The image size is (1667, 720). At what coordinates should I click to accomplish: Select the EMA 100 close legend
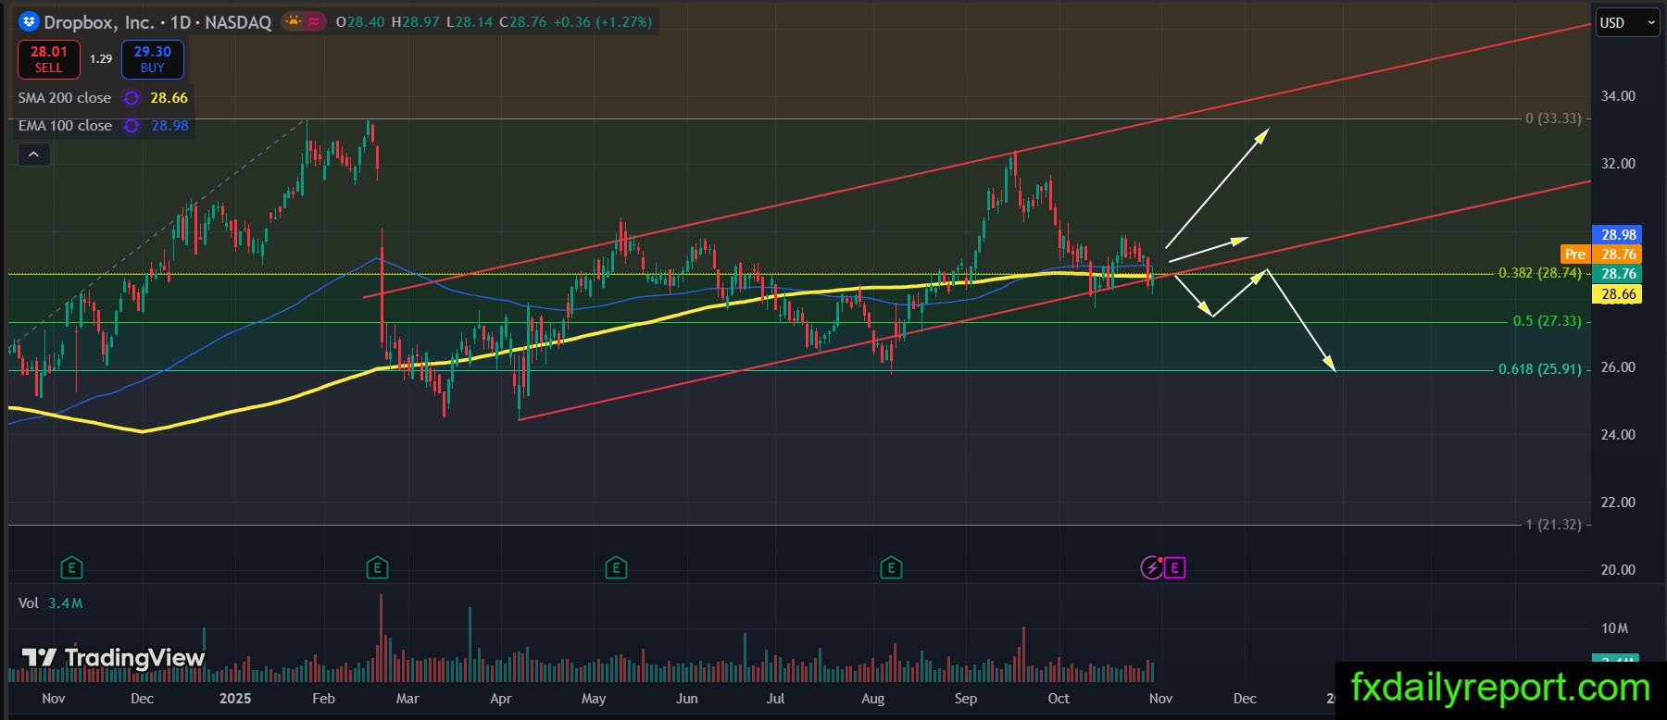pos(65,126)
